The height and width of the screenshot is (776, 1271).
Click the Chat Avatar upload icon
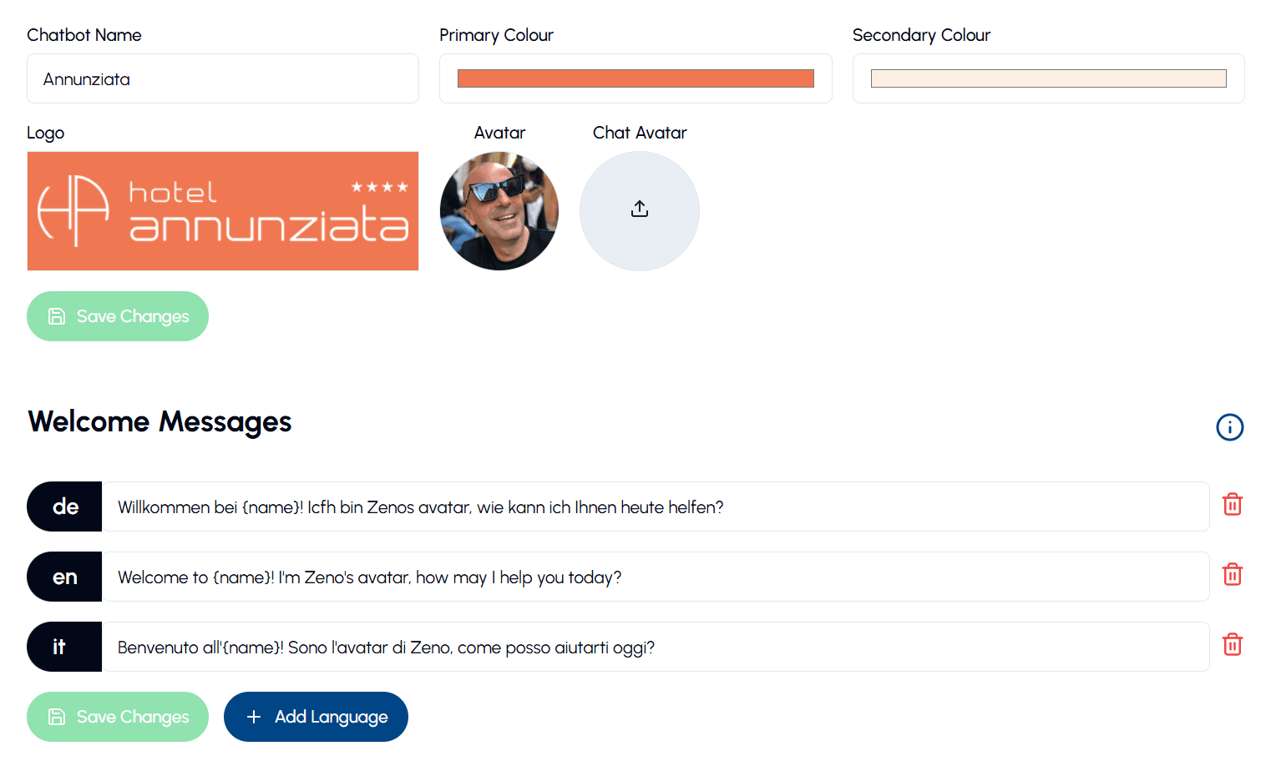(x=640, y=209)
